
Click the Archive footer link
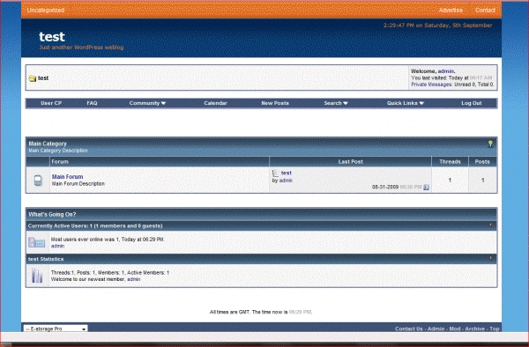pyautogui.click(x=474, y=329)
